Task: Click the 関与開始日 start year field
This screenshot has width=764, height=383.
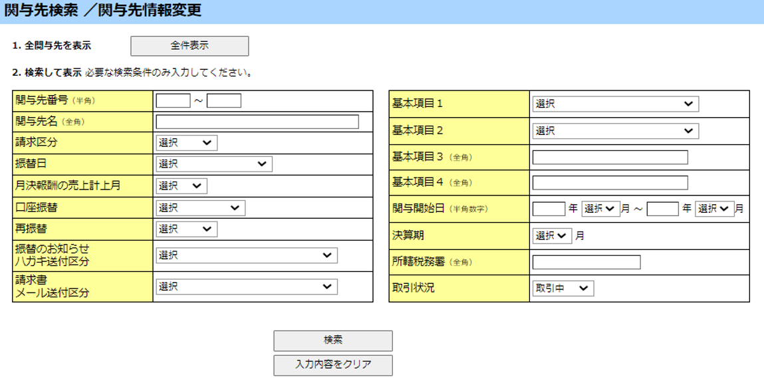Action: (549, 209)
